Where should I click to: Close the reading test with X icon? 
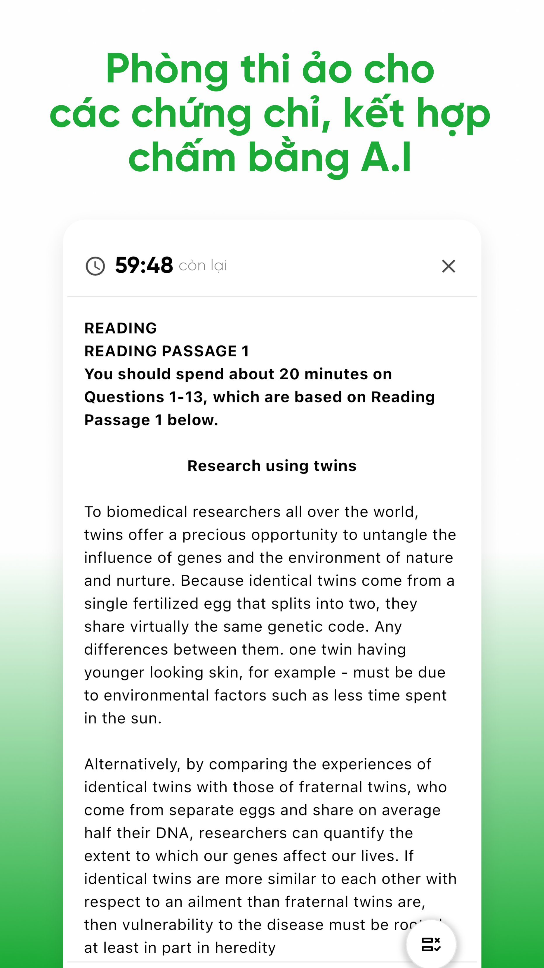coord(448,266)
